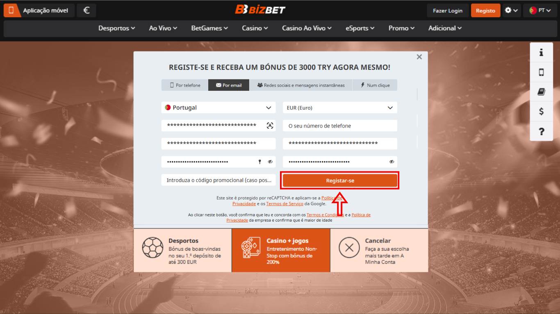Image resolution: width=560 pixels, height=314 pixels.
Task: Click the Cancelar circle X icon
Action: [349, 248]
